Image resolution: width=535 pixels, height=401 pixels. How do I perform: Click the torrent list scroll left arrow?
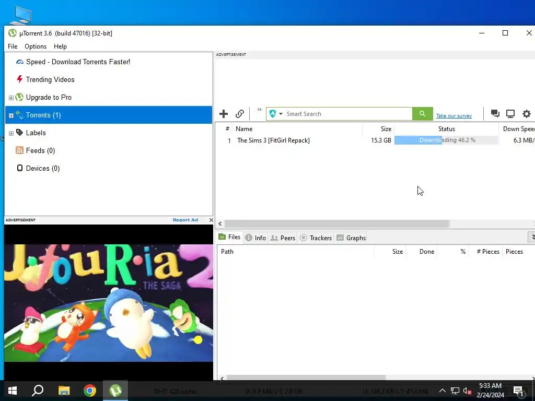(220, 223)
